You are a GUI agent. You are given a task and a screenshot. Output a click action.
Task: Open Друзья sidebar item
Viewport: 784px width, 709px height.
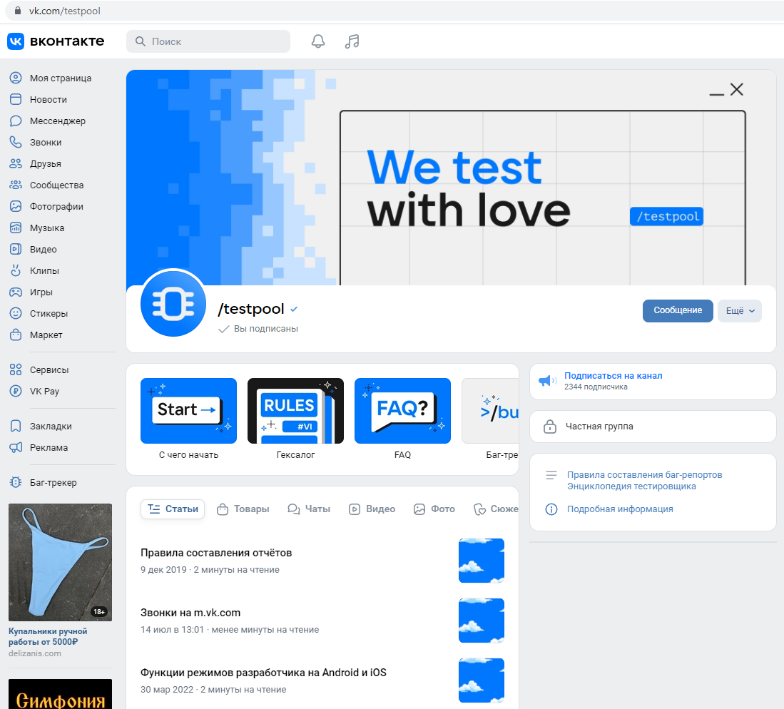coord(45,164)
